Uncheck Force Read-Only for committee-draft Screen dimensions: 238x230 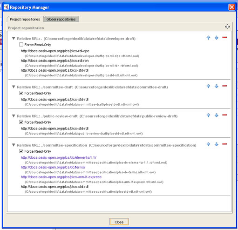coord(21,93)
